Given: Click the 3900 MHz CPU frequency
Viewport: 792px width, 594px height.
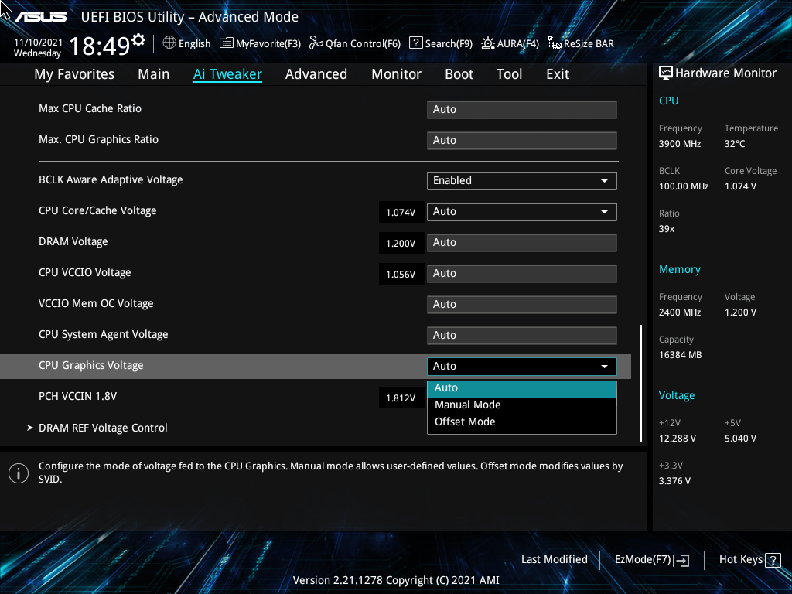Looking at the screenshot, I should click(x=679, y=144).
